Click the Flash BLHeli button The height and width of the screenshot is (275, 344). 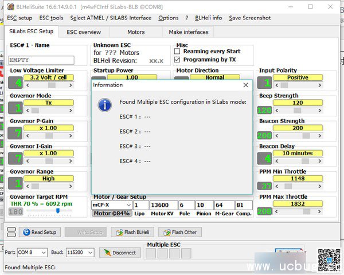click(x=133, y=232)
